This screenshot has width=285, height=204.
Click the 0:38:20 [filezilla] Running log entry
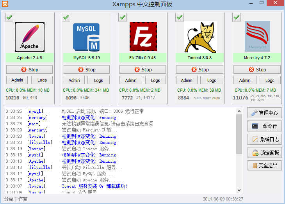point(61,142)
